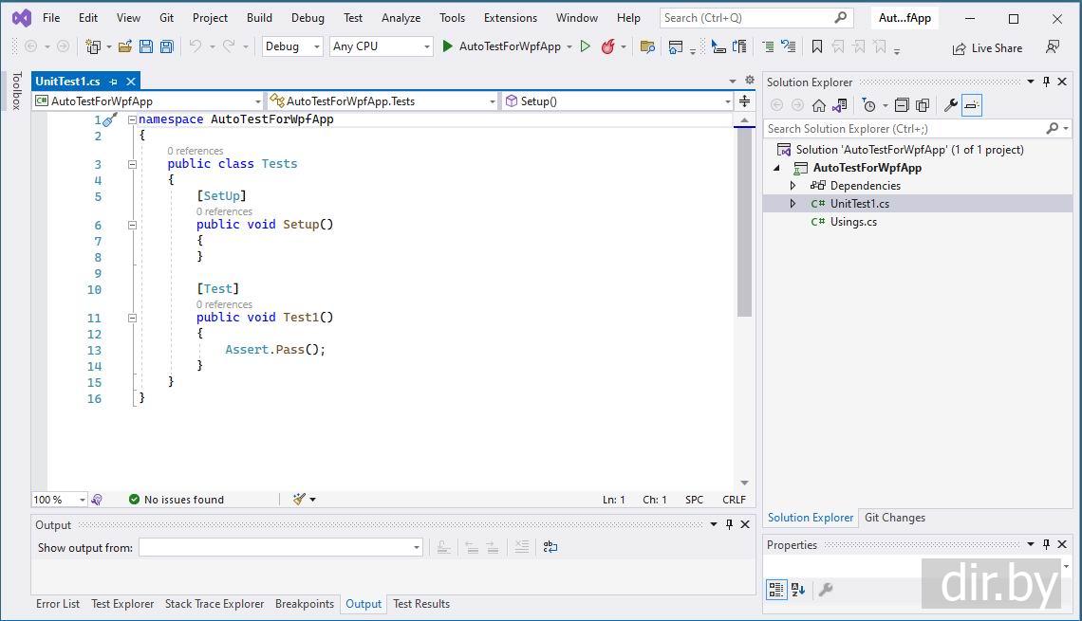1082x621 pixels.
Task: Click the Save All toolbar icon
Action: point(167,46)
